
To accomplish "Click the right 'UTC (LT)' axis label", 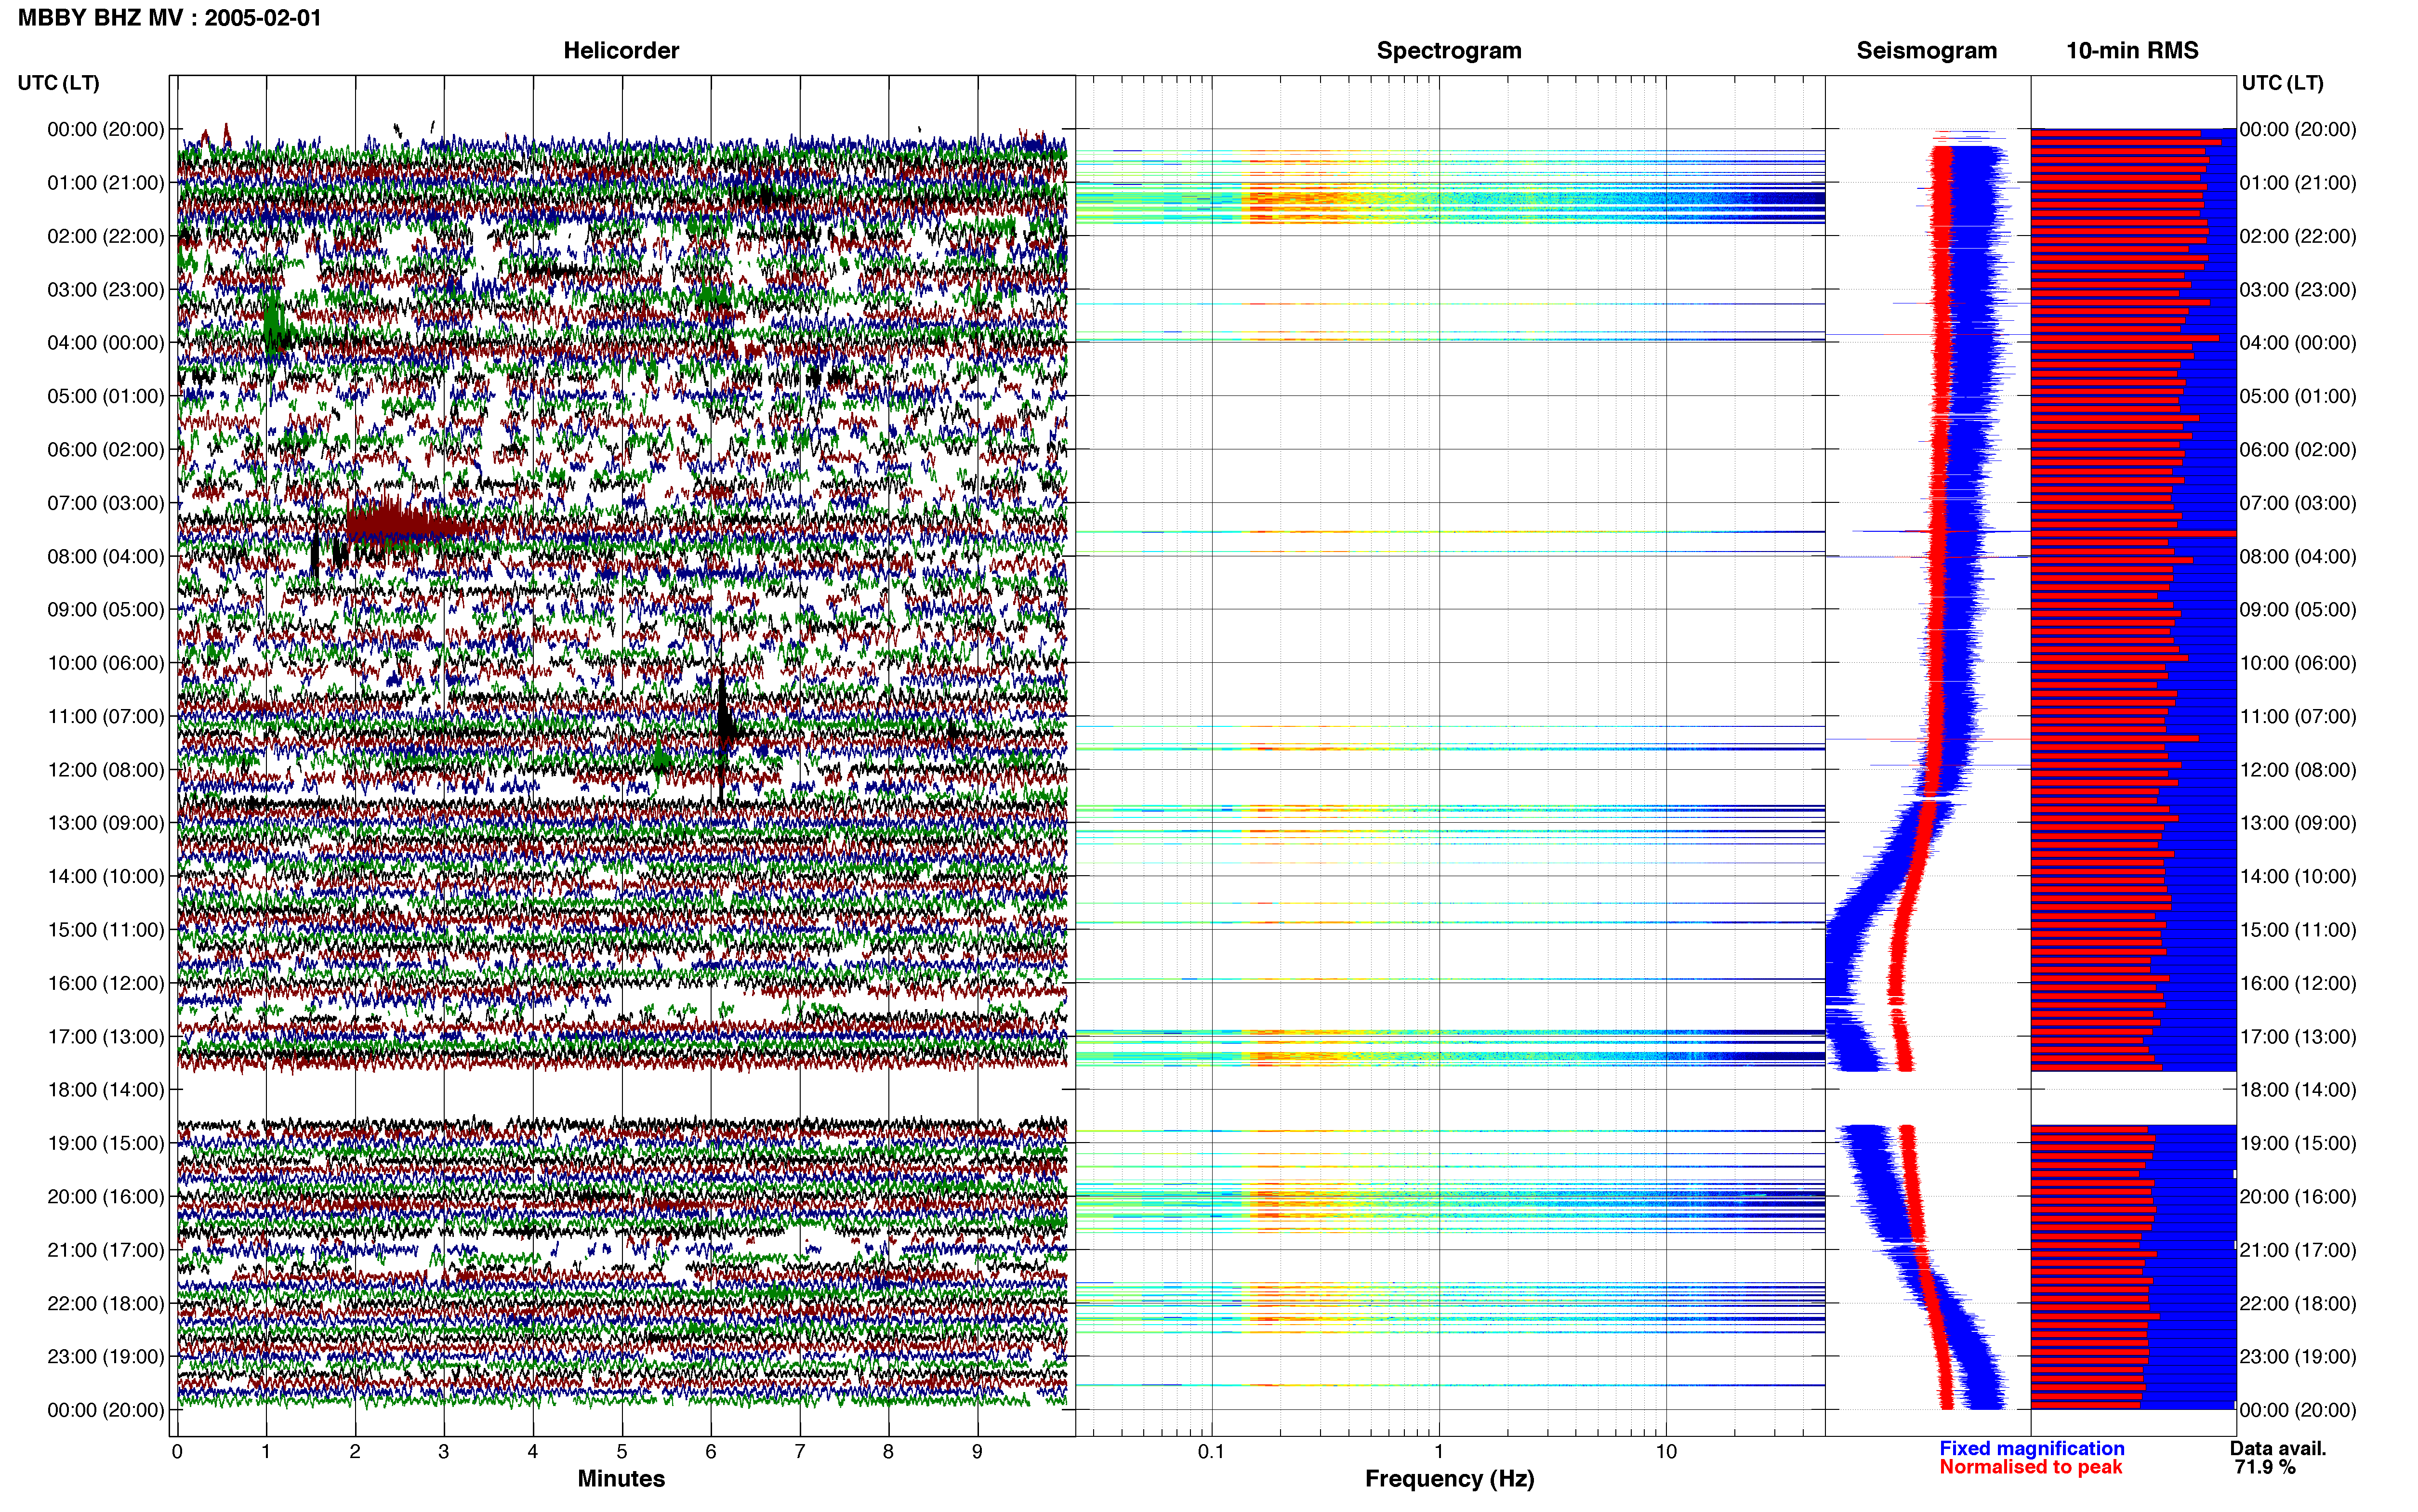I will 2282,83.
